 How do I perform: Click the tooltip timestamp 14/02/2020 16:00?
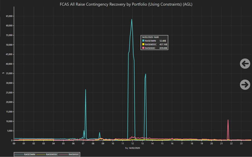tap(150, 37)
